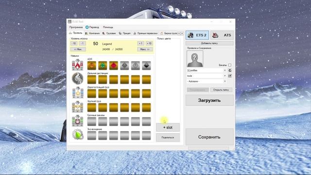Set Дальние дистанции skill to level one
The width and height of the screenshot is (311, 175).
[92, 79]
